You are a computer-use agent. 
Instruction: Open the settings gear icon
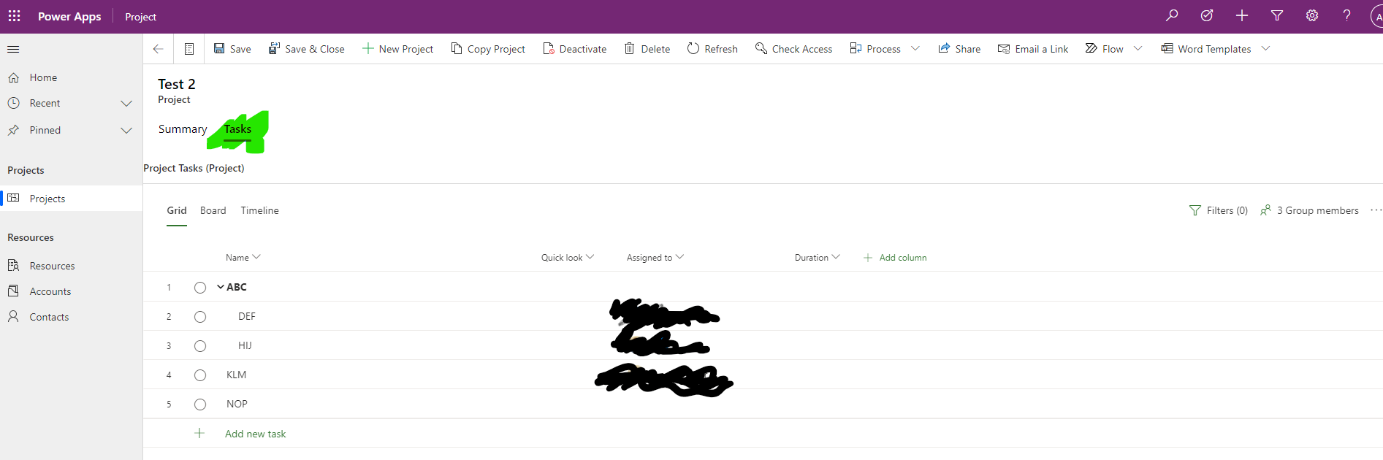click(1312, 15)
